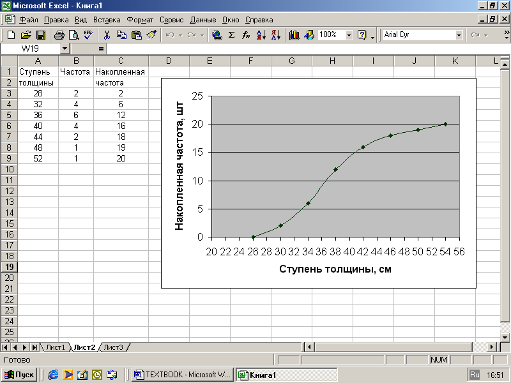Copy selection using the Copy icon
Screen dimensions: 511x383
[x=121, y=35]
